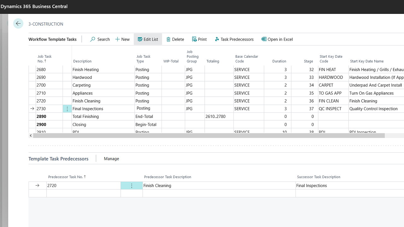The width and height of the screenshot is (404, 227).
Task: Click the QC INSPECT key date code
Action: (x=333, y=109)
